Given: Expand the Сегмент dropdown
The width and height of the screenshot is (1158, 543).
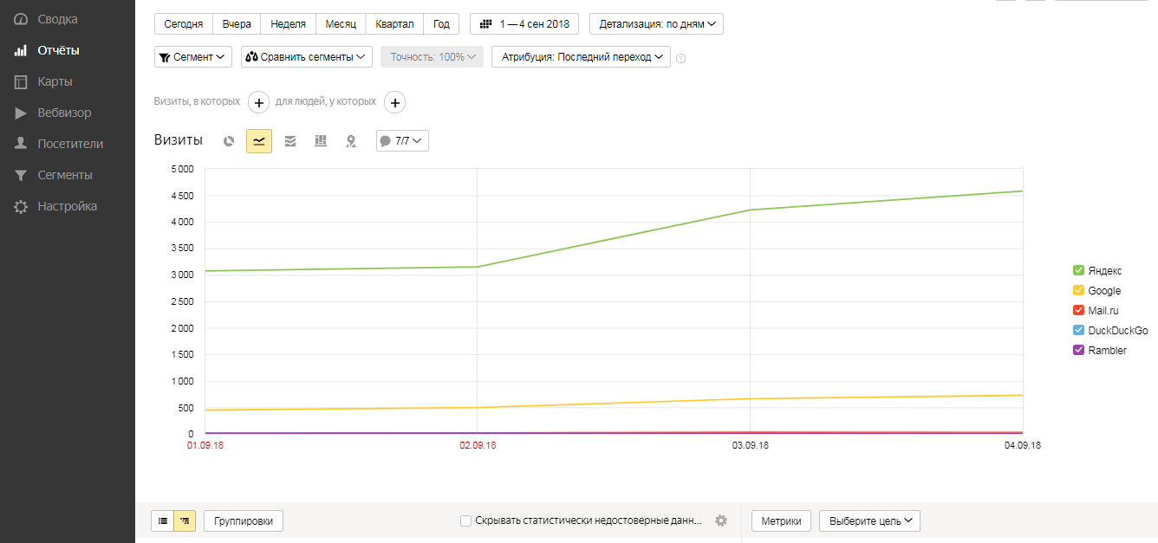Looking at the screenshot, I should (x=193, y=57).
